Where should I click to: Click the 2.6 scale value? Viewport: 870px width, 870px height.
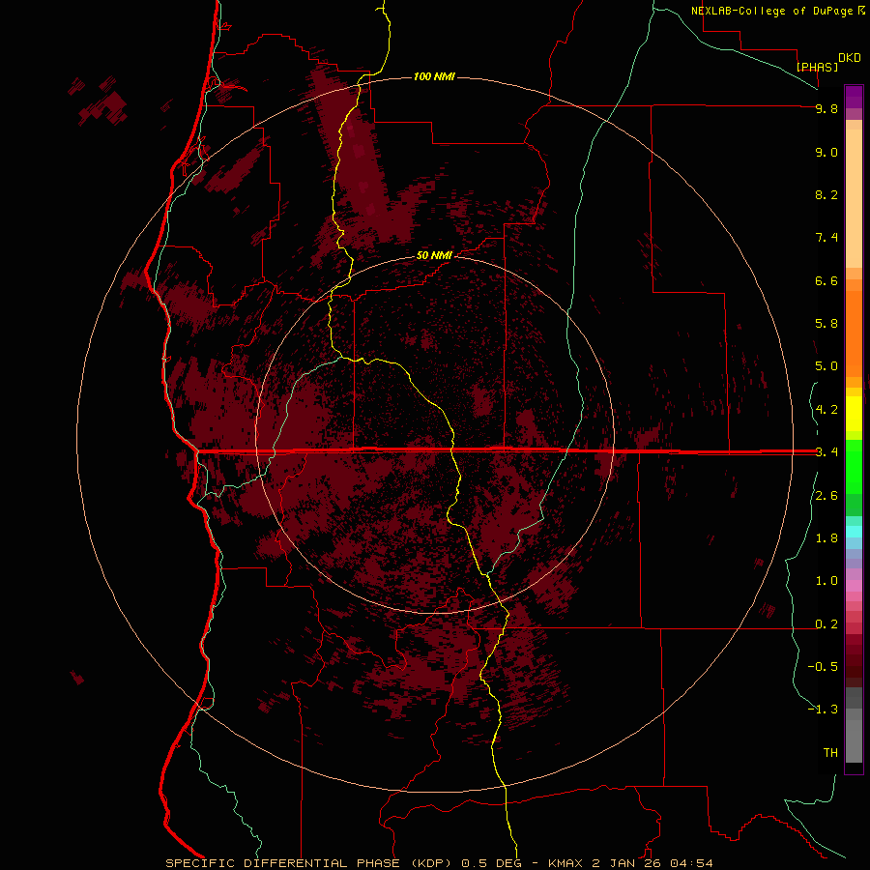[826, 496]
